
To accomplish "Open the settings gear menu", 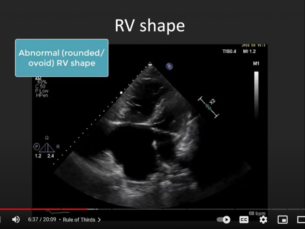I will coord(263,219).
